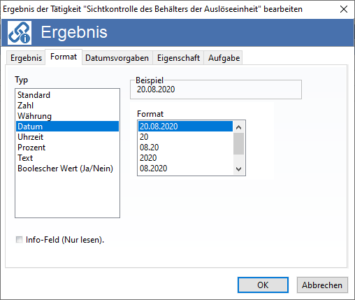Choose Standard in the Typ list
Image resolution: width=355 pixels, height=300 pixels.
pyautogui.click(x=67, y=95)
